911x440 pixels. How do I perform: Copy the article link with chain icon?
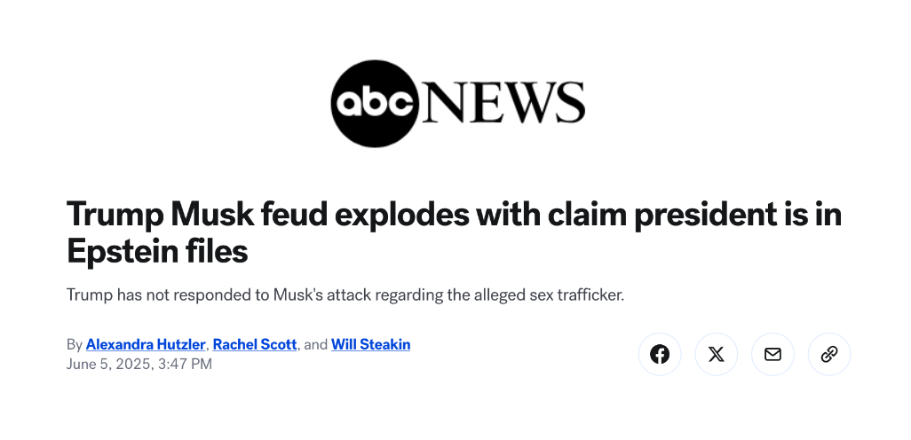[x=829, y=354]
